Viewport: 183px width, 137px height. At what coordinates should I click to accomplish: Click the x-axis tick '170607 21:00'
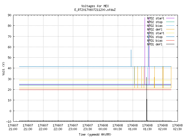pos(13,127)
